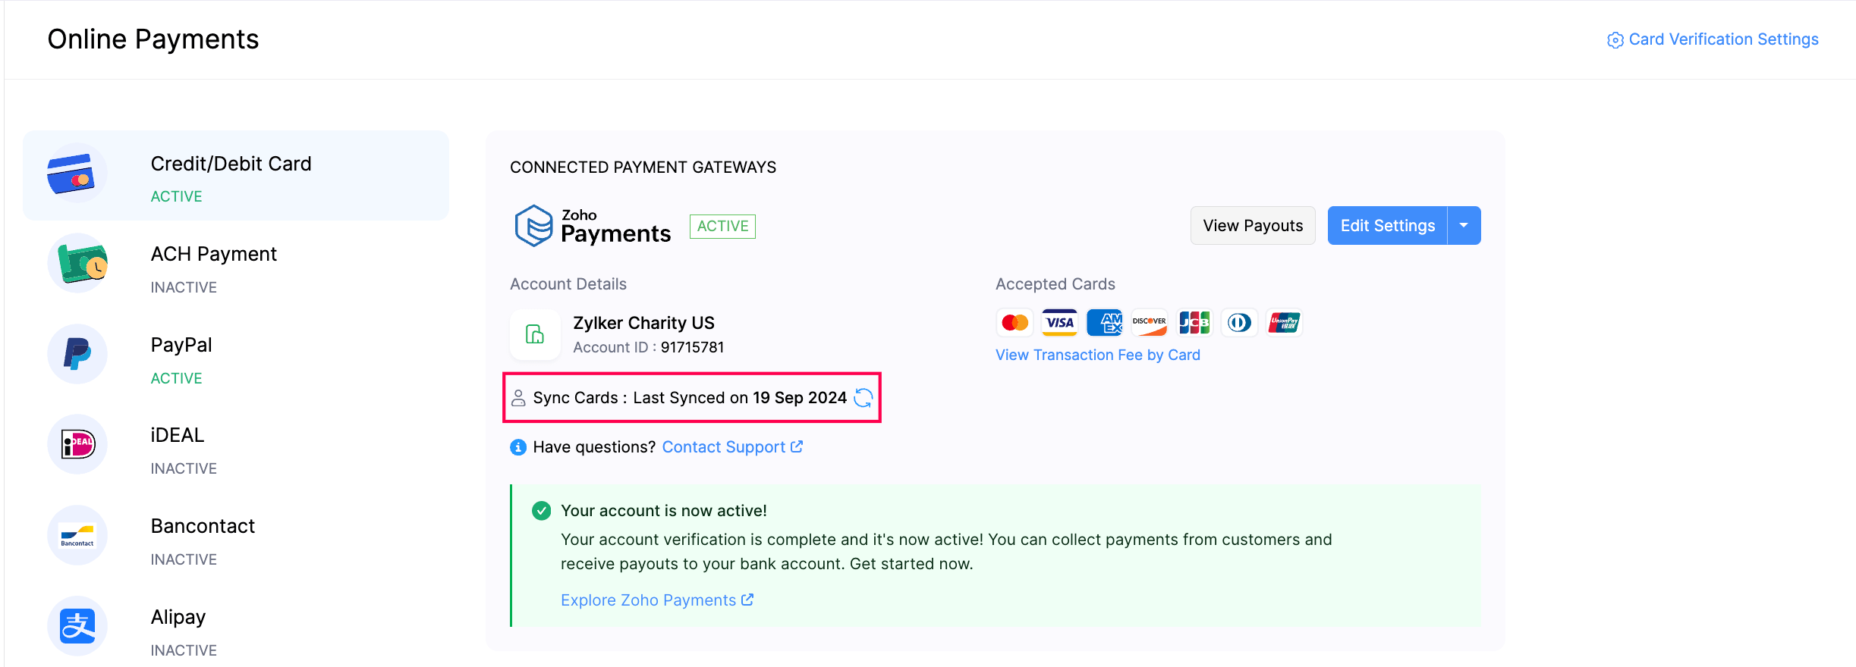
Task: Click the Zylker Charity US account icon
Action: pos(535,334)
